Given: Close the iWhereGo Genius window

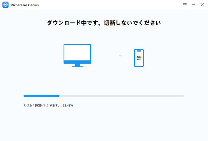Looking at the screenshot, I should pos(202,5).
